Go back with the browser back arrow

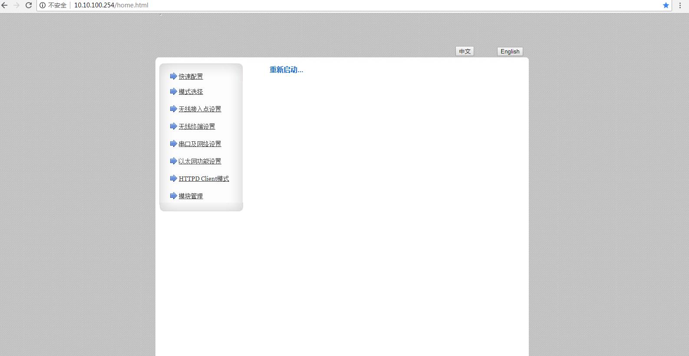(5, 5)
